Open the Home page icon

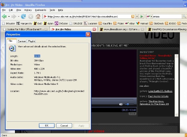(38, 17)
